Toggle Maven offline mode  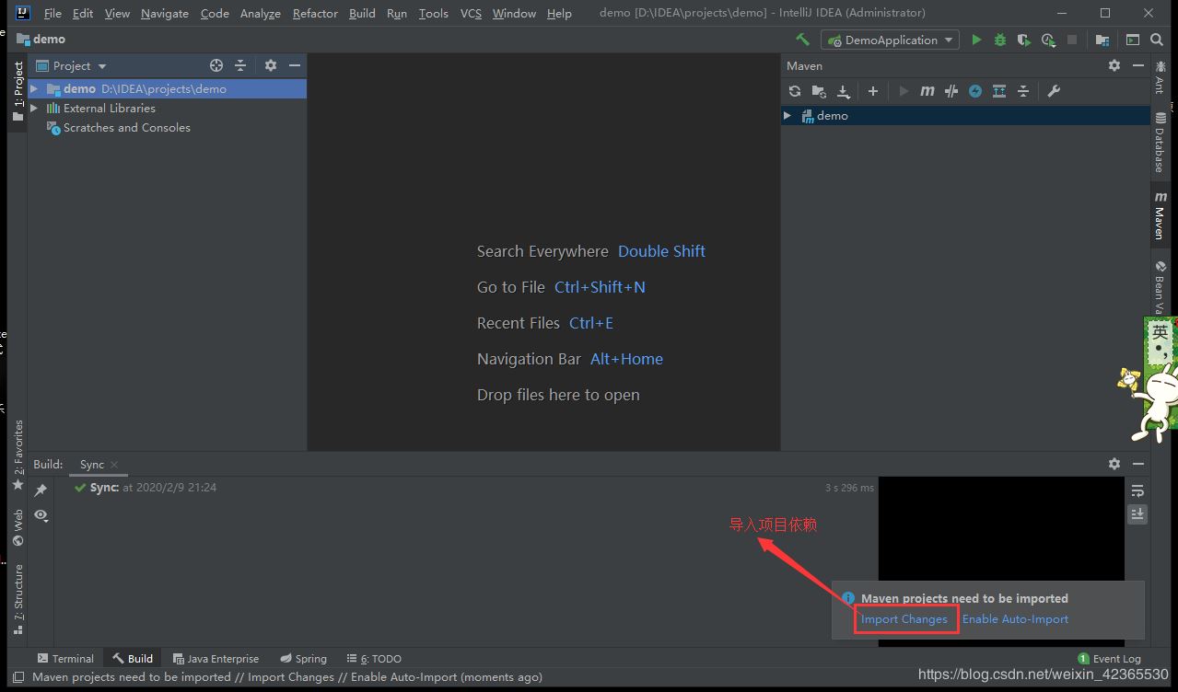pos(951,91)
